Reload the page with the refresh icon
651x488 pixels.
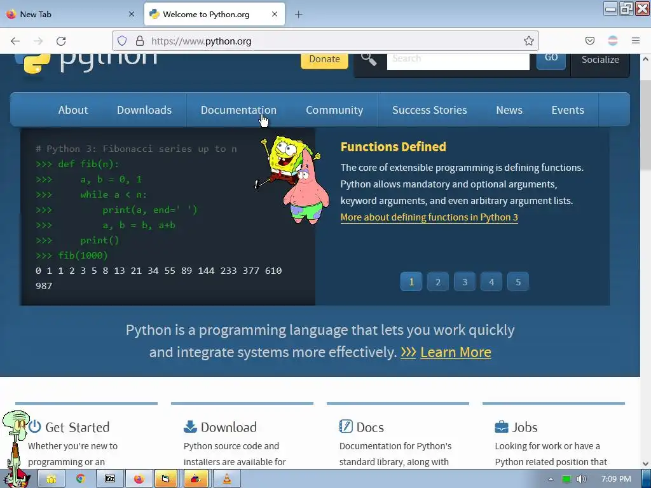click(x=61, y=41)
